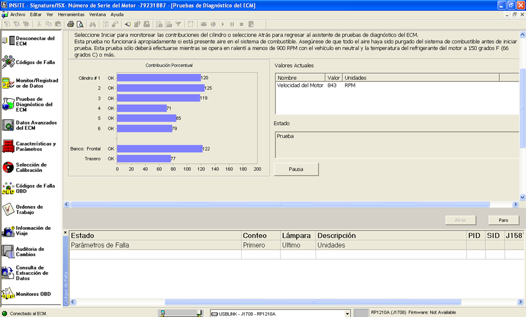526x317 pixels.
Task: Click the Órdenes de Trabajo icon
Action: [x=8, y=209]
